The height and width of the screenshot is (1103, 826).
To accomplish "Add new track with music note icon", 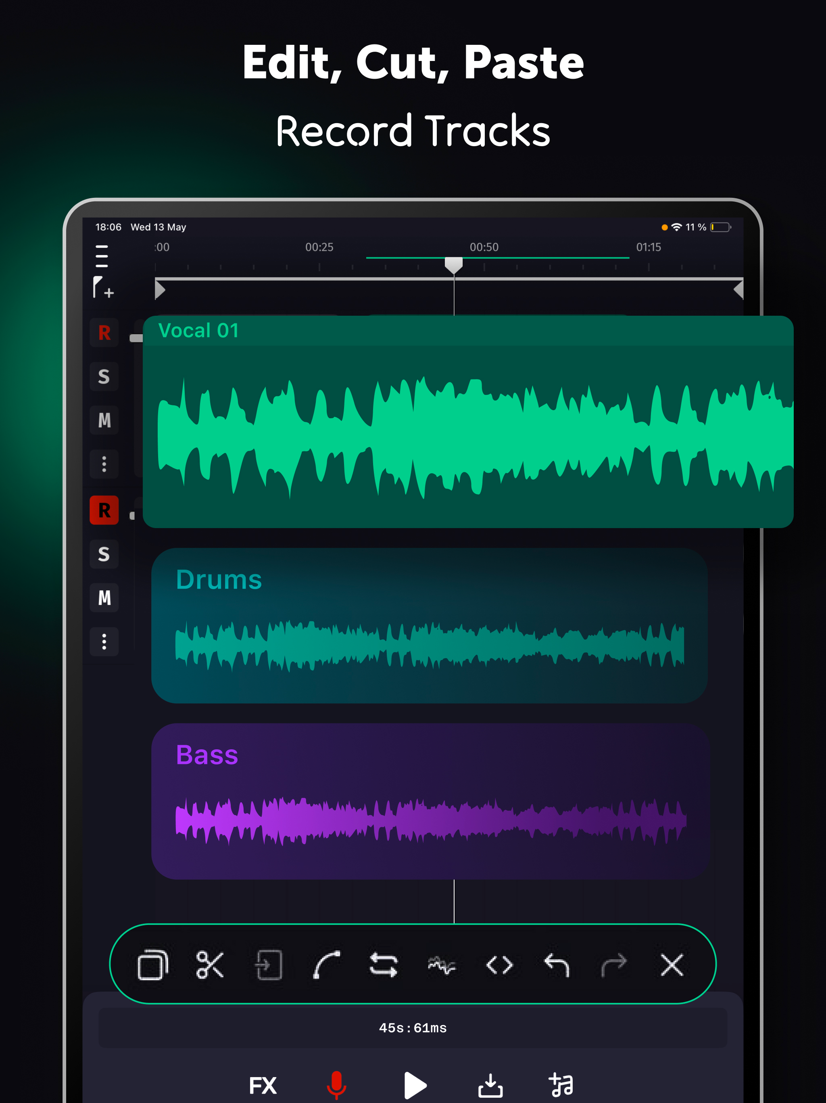I will click(x=561, y=1085).
